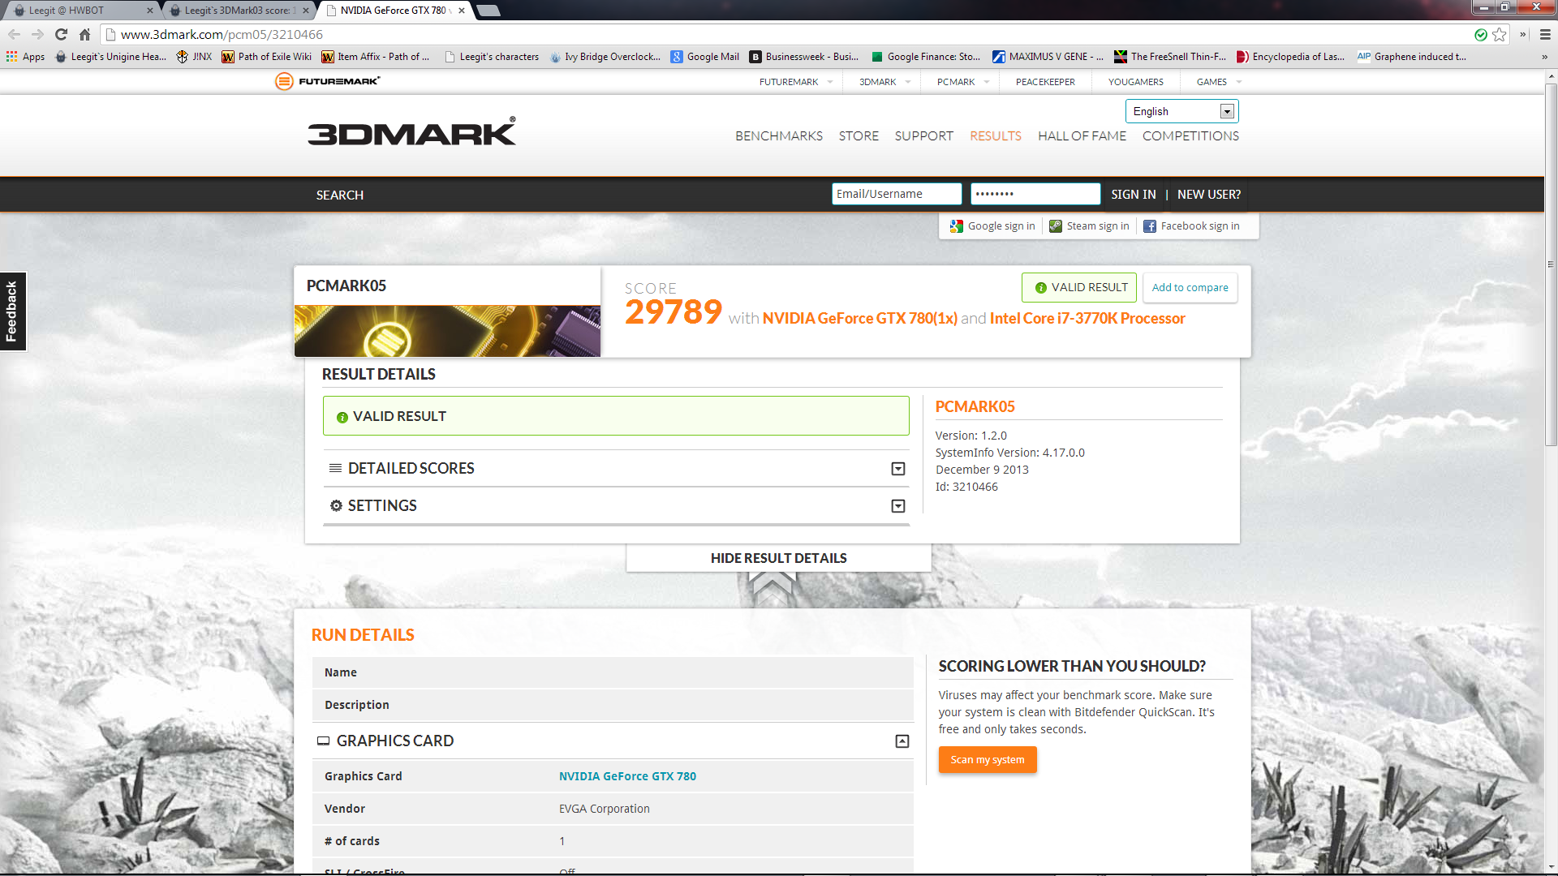Viewport: 1558px width, 876px height.
Task: Click the Facebook sign in icon
Action: (x=1150, y=226)
